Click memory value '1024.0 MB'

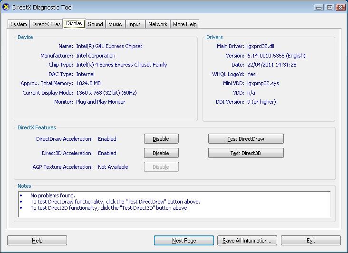point(88,83)
